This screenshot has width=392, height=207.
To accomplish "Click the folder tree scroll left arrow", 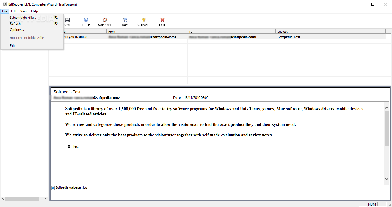I will click(x=4, y=198).
